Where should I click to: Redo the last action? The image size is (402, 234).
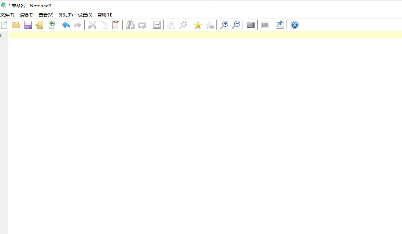(x=77, y=24)
